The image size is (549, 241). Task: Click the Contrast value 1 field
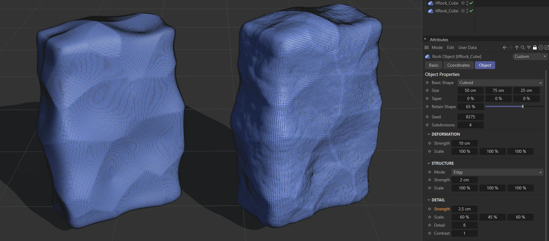coord(464,233)
